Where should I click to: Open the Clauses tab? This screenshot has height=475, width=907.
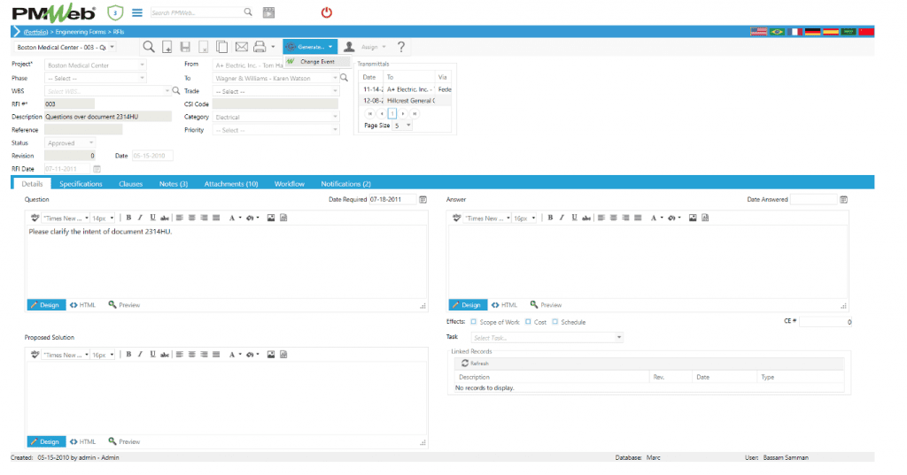131,184
